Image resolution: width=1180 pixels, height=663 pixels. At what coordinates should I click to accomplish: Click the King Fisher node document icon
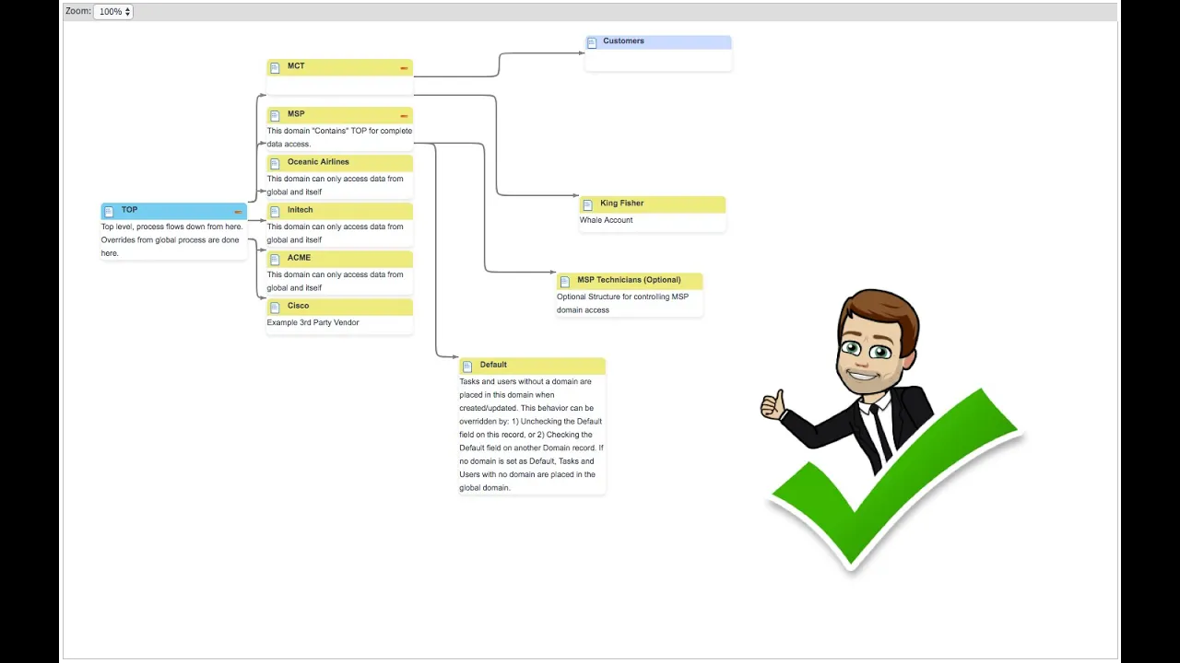pos(587,204)
